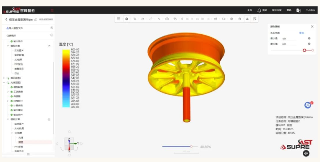Click the gear settings icon in toolbar

tap(127, 19)
